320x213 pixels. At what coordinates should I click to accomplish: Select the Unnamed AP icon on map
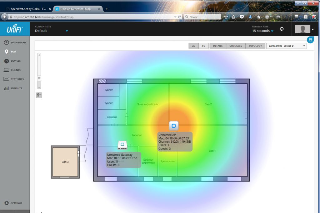(x=174, y=126)
